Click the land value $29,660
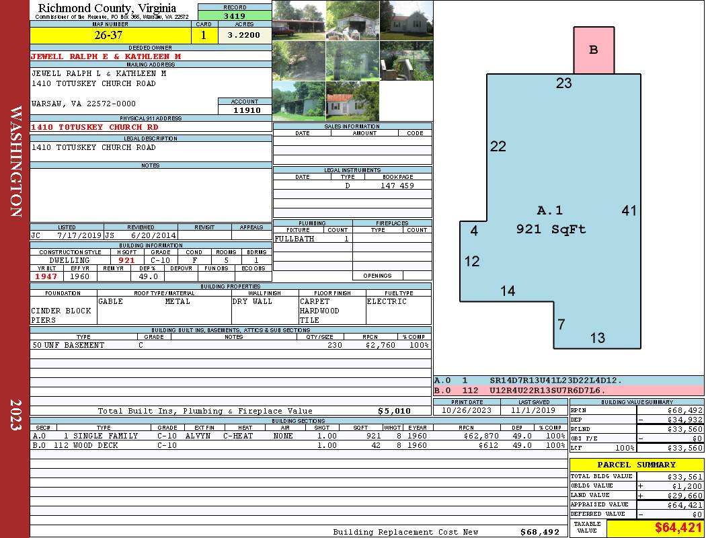Viewport: 706px width, 538px height. (684, 496)
